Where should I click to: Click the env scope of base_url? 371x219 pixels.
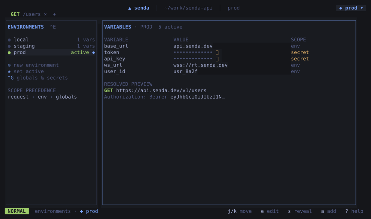coord(295,46)
